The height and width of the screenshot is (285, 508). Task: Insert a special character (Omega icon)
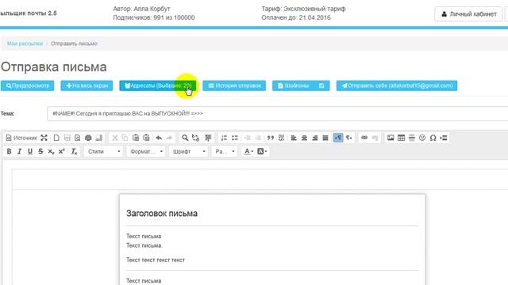(433, 138)
